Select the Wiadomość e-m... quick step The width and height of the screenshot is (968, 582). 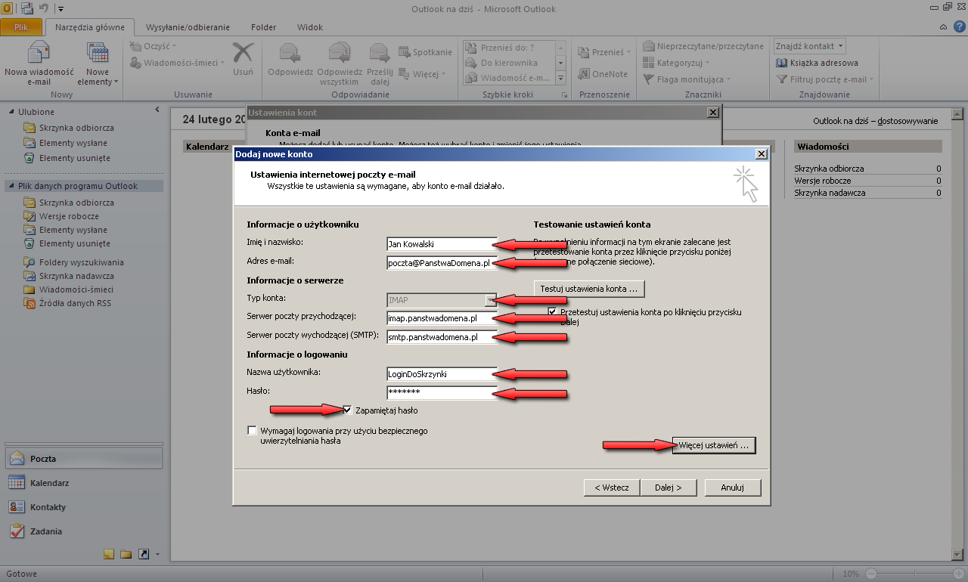pos(510,78)
